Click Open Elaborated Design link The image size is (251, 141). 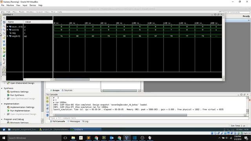[22, 83]
